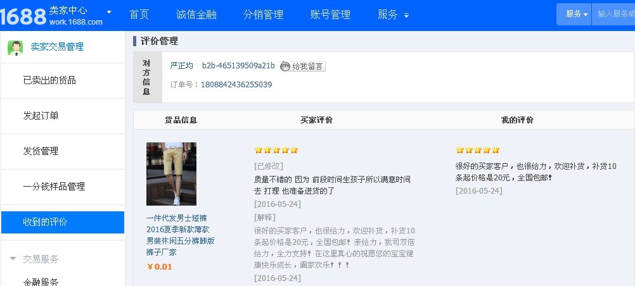
Task: Click the chat face icon beside 给我留言
Action: pyautogui.click(x=285, y=66)
